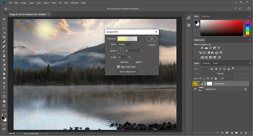Select the Brush tool
This screenshot has height=136, width=253.
pos(4,51)
